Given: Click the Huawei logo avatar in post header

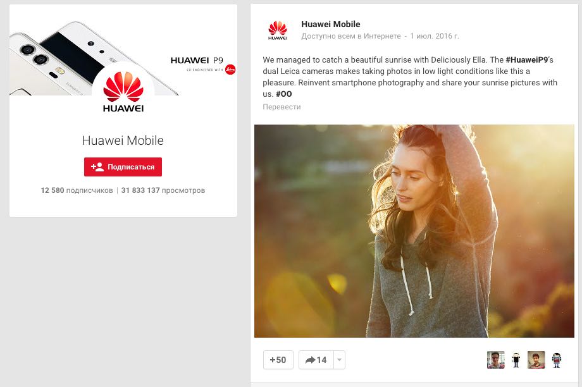Looking at the screenshot, I should (277, 30).
